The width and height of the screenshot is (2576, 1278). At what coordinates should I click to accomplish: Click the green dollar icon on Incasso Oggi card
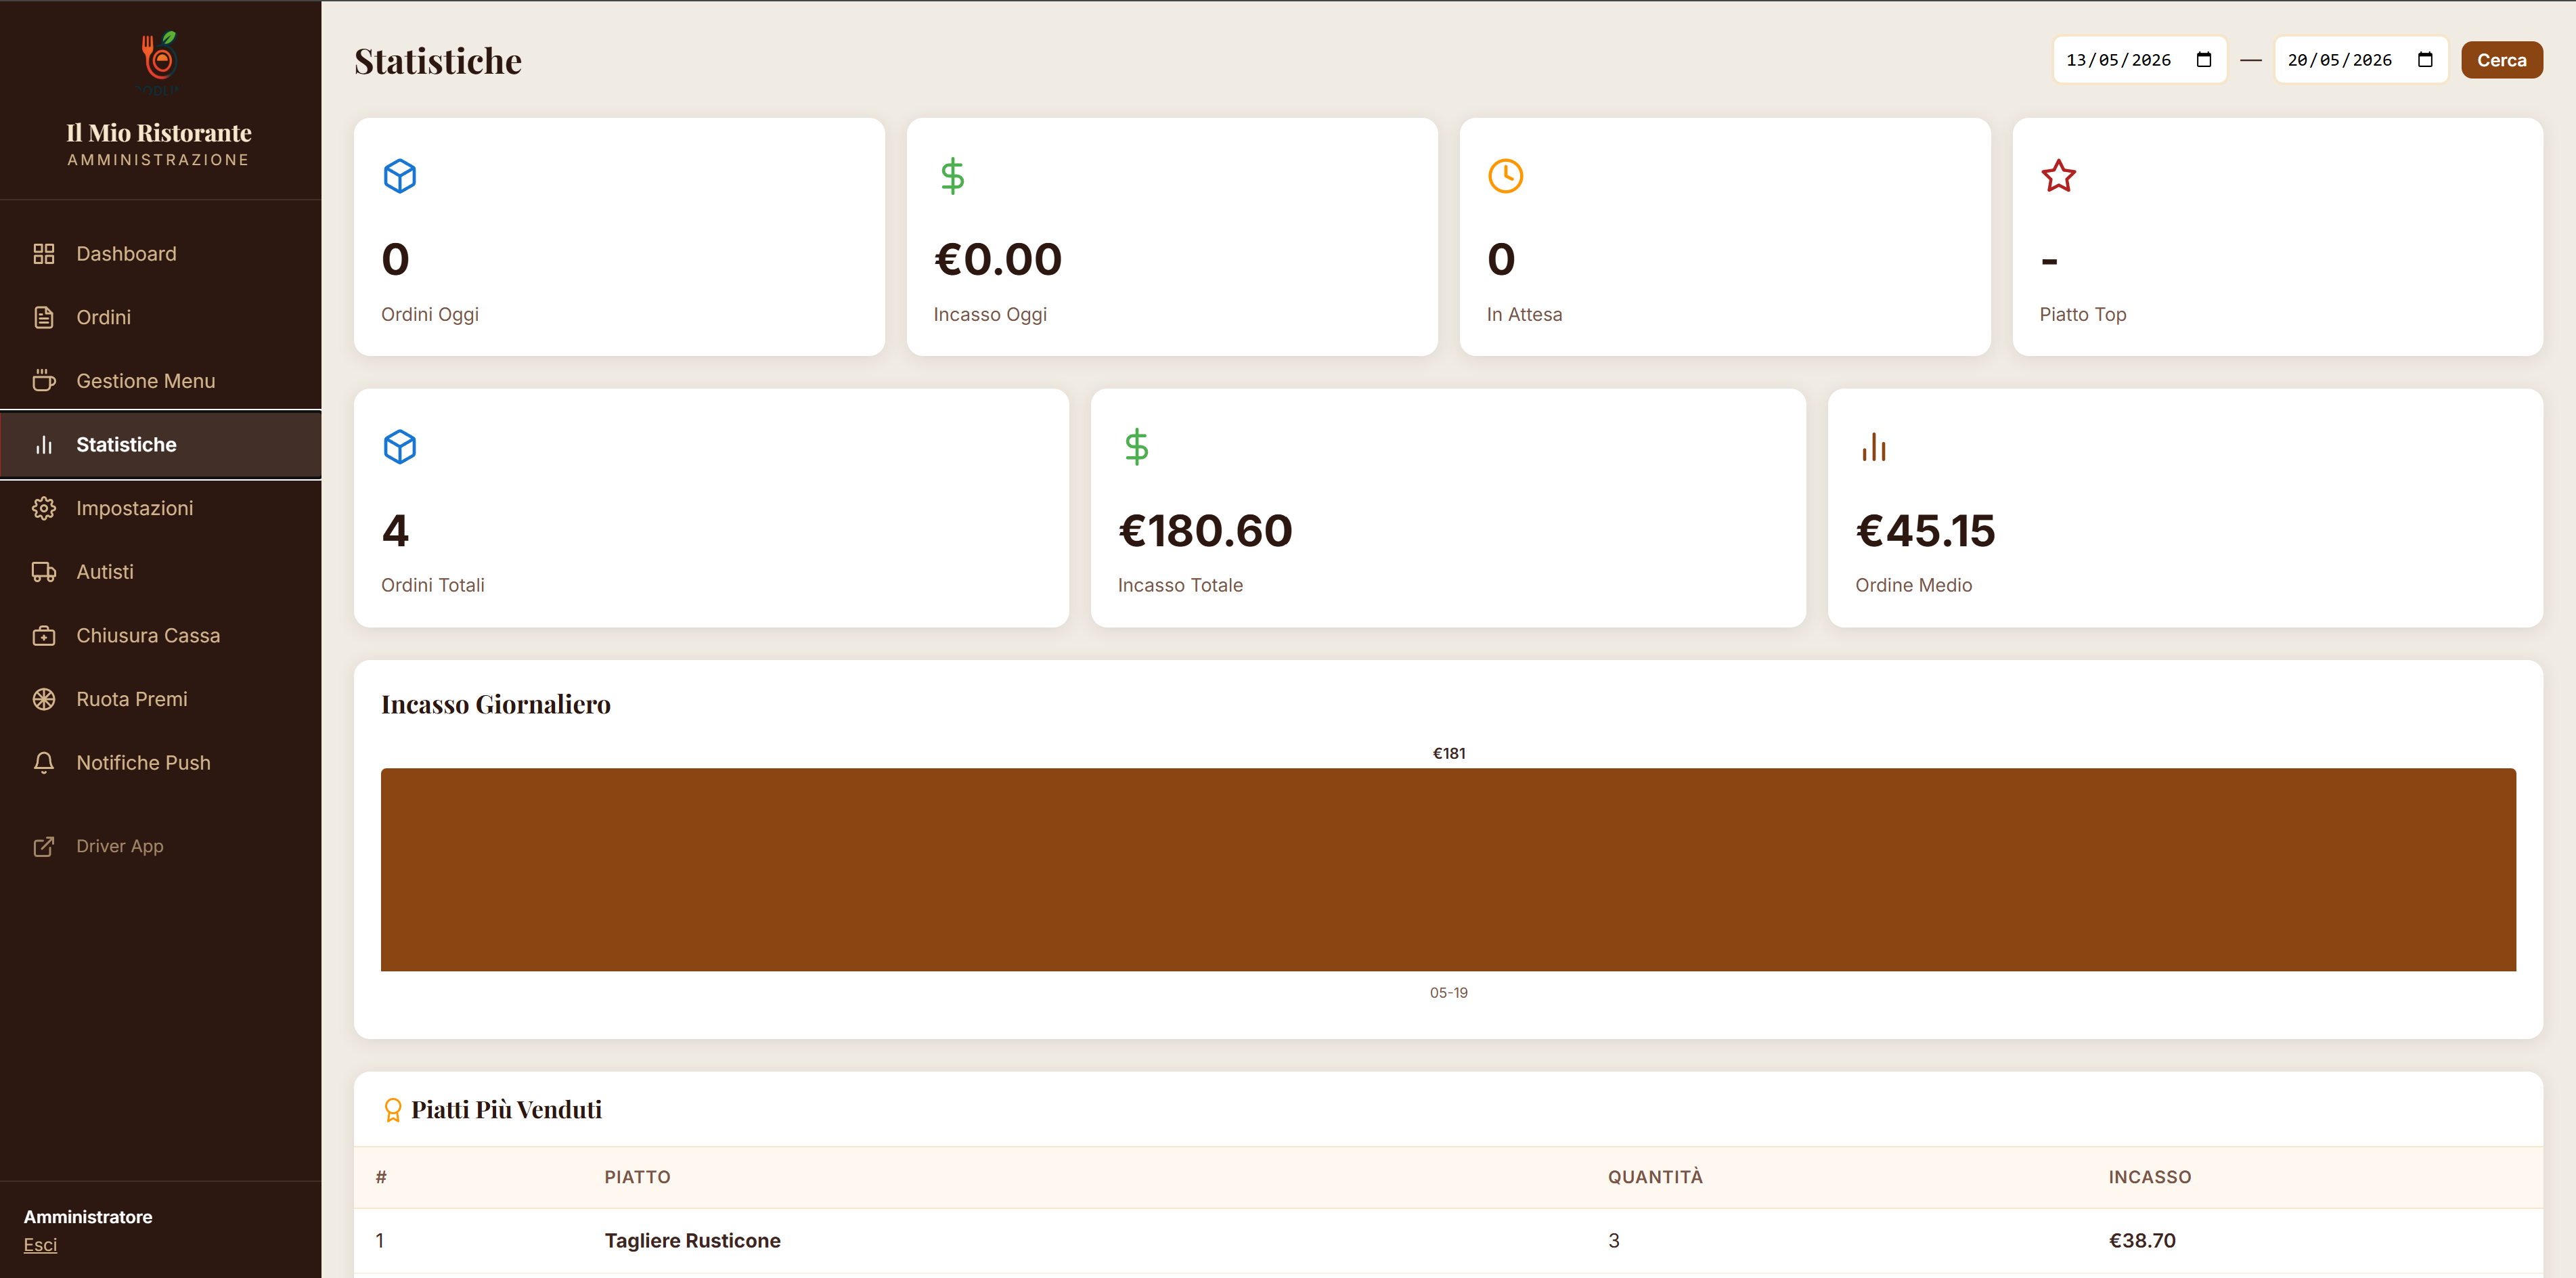(953, 176)
